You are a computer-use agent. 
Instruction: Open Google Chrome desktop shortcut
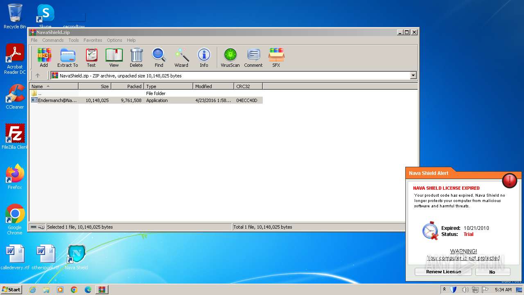click(x=15, y=219)
